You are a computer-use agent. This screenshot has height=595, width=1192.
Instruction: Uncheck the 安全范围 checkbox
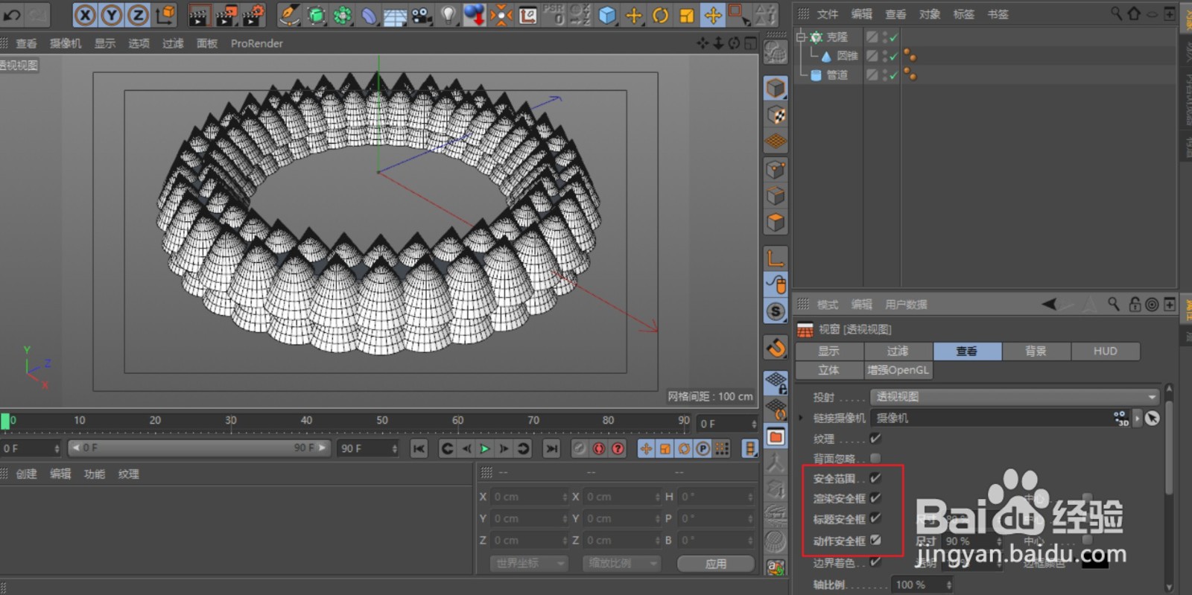[875, 478]
